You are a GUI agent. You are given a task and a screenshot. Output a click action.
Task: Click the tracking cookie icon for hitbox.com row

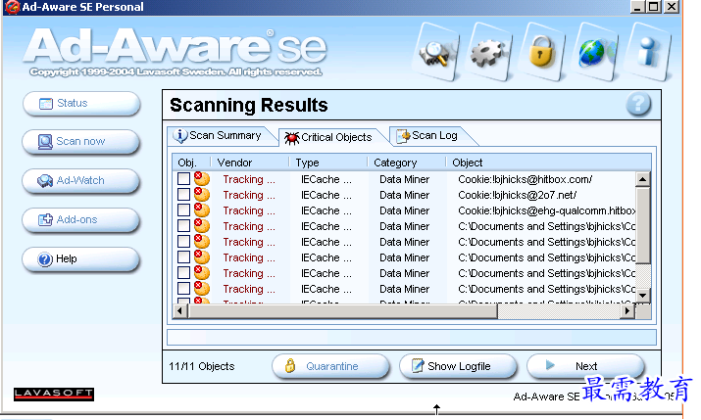tap(202, 178)
